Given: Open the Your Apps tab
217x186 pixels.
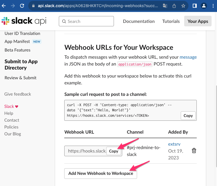Looking at the screenshot, I should [x=198, y=21].
